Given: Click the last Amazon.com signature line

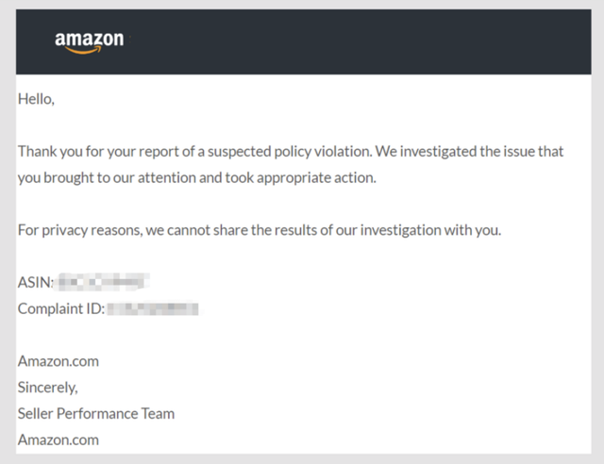Looking at the screenshot, I should click(x=59, y=439).
